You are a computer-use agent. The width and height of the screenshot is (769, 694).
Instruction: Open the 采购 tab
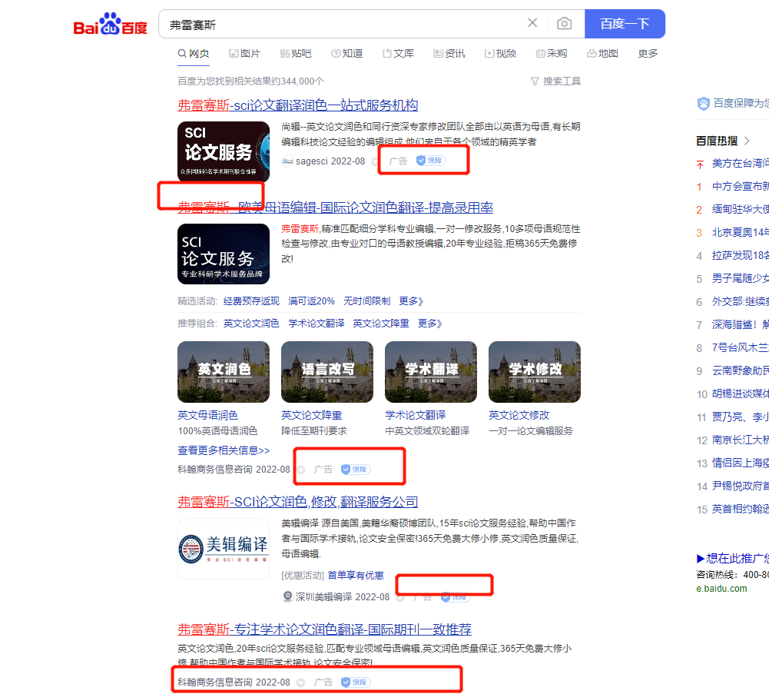tap(552, 54)
